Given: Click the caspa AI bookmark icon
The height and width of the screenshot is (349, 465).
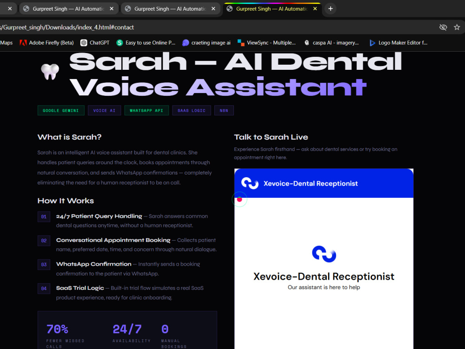Looking at the screenshot, I should coord(307,43).
